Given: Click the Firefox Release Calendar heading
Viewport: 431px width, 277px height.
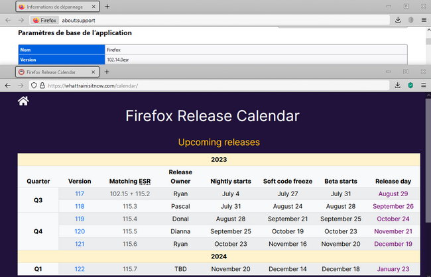Looking at the screenshot, I should click(212, 116).
